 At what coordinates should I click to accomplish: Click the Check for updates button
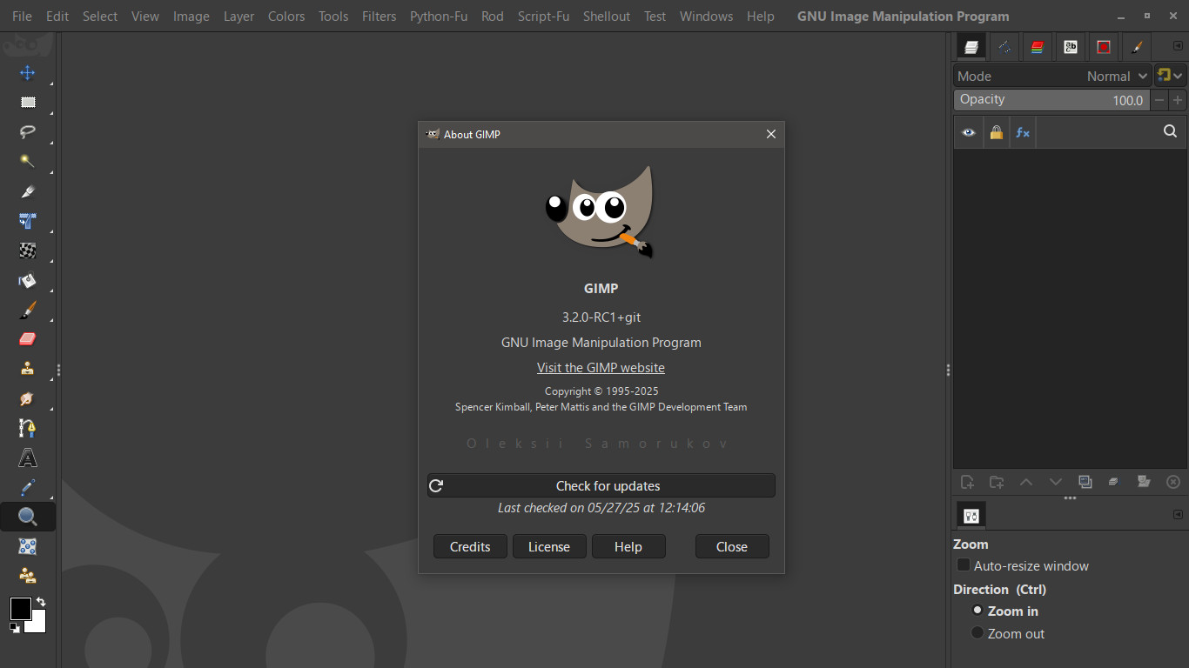[x=601, y=485]
